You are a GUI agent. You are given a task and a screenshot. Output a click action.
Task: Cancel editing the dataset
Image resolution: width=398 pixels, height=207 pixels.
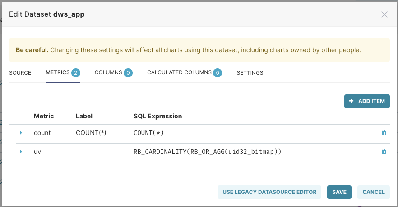(373, 192)
